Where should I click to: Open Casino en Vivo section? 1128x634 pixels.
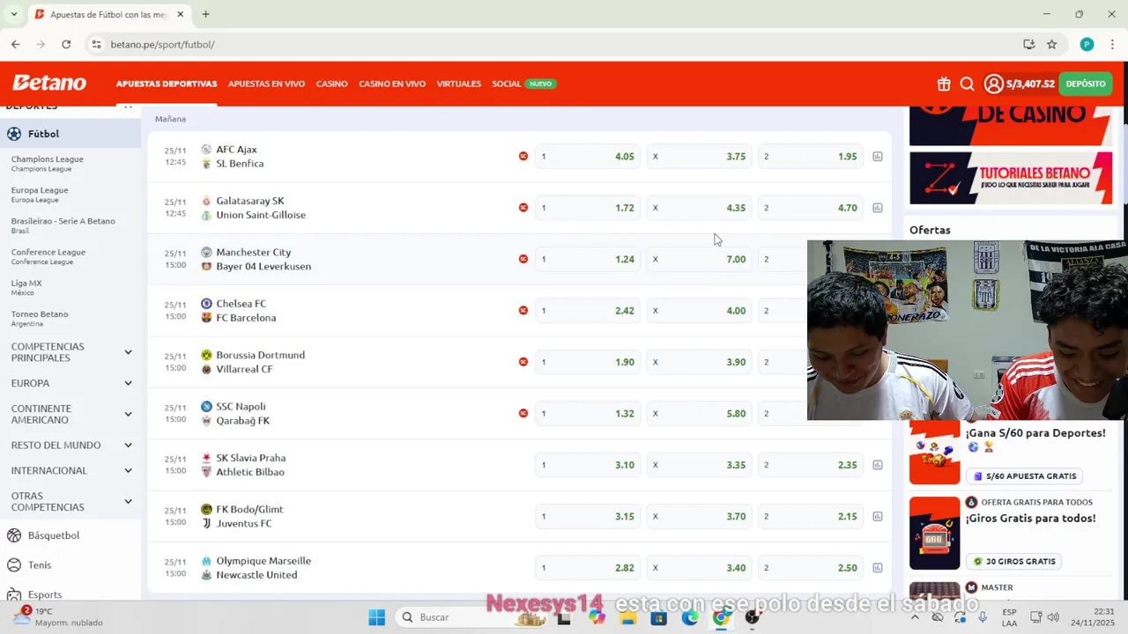pos(392,84)
